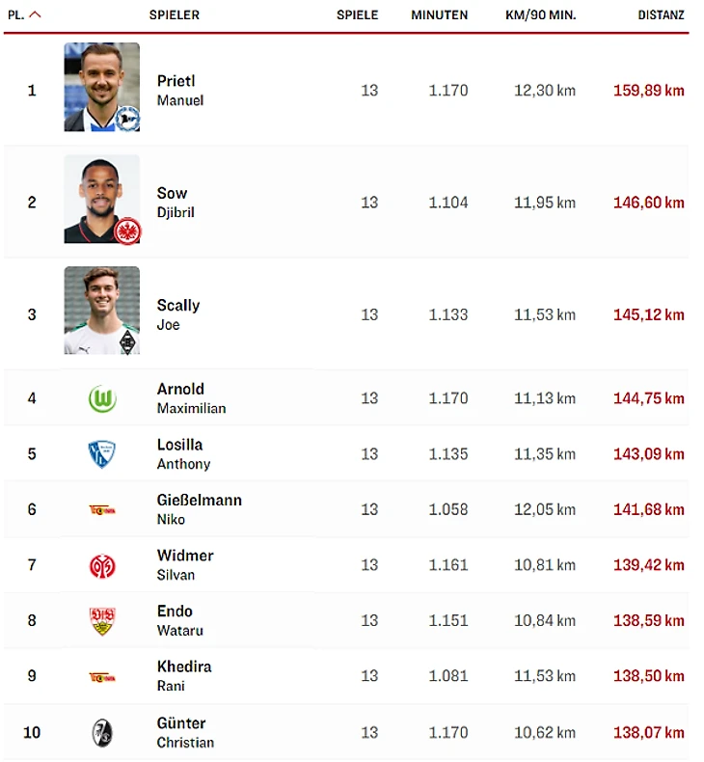This screenshot has height=762, width=704.
Task: Open Joe Scally's player photo
Action: pos(102,310)
